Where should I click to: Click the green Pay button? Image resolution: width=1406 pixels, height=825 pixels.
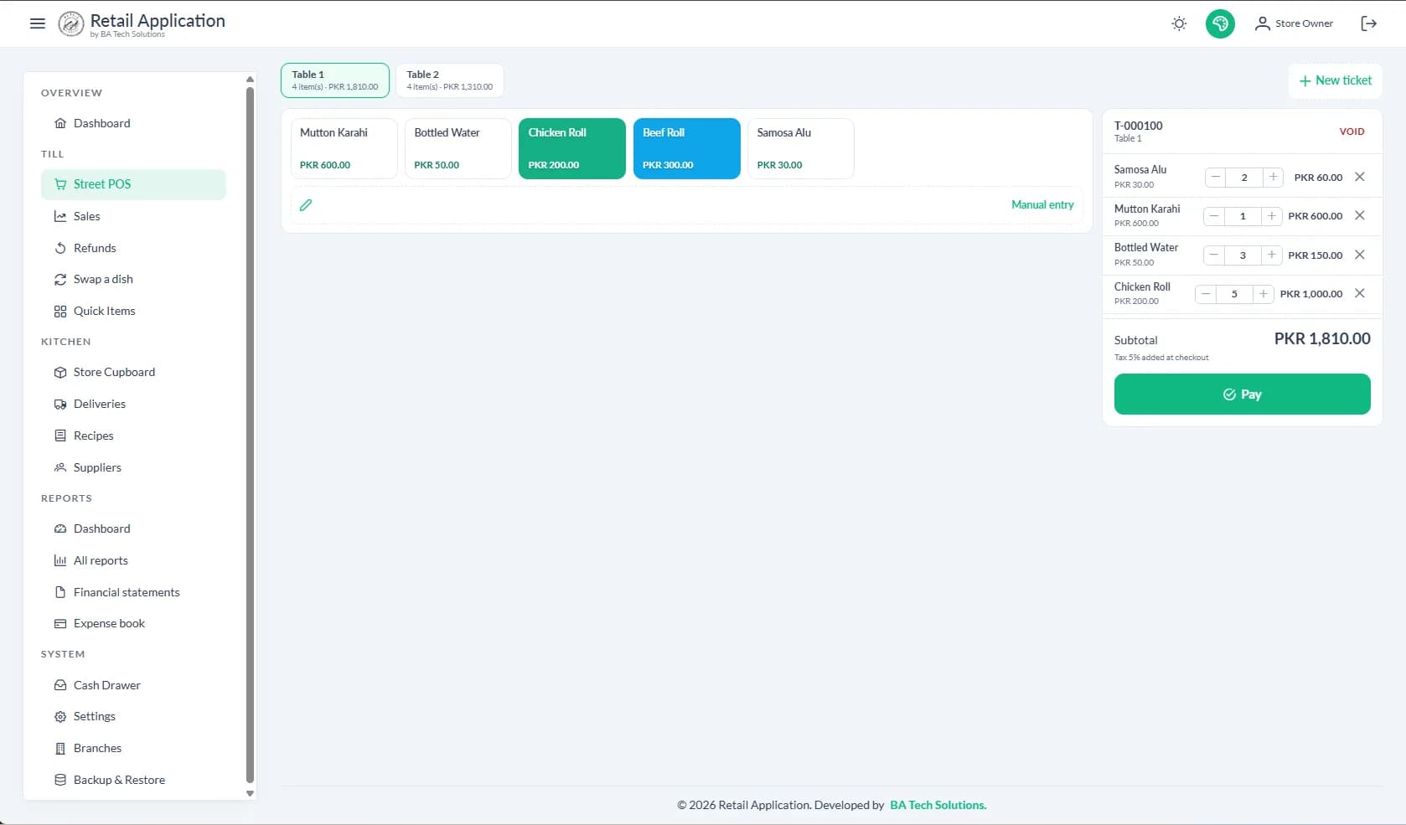1242,394
